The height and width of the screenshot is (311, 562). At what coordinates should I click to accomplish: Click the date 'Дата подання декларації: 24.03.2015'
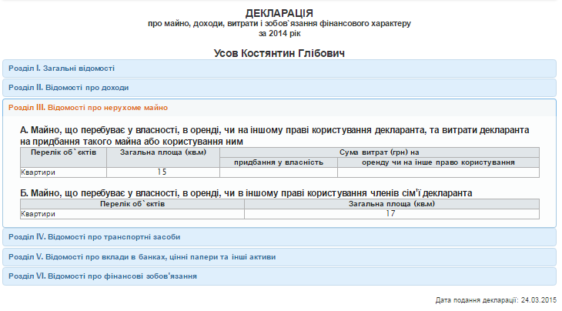point(496,300)
